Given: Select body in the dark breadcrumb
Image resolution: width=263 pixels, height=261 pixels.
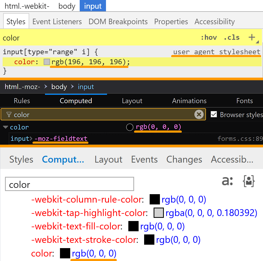Looking at the screenshot, I should (x=59, y=87).
